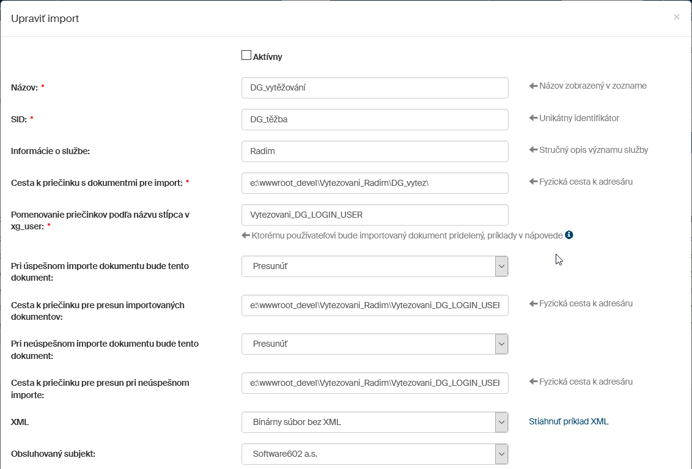Click arrow icon beside Unikátny identifikátor
This screenshot has height=469, width=692.
(532, 118)
